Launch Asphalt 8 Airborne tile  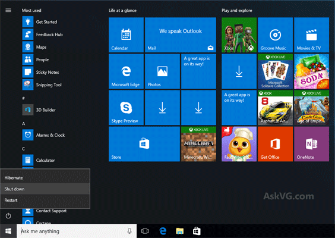coord(276,108)
